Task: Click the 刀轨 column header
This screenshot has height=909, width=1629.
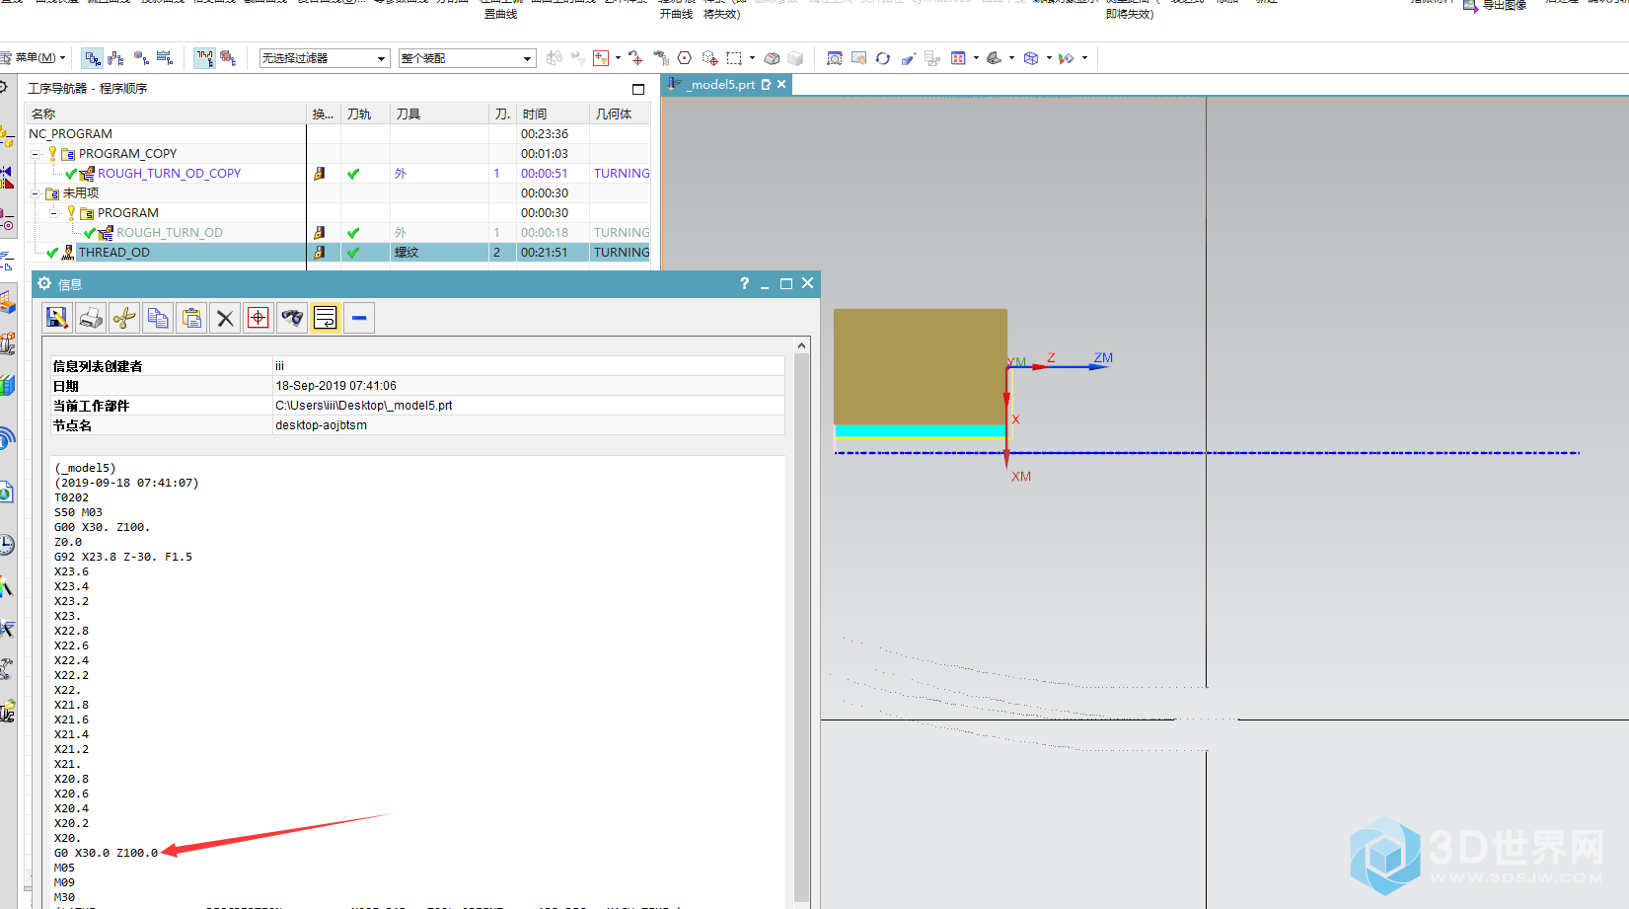Action: click(365, 114)
